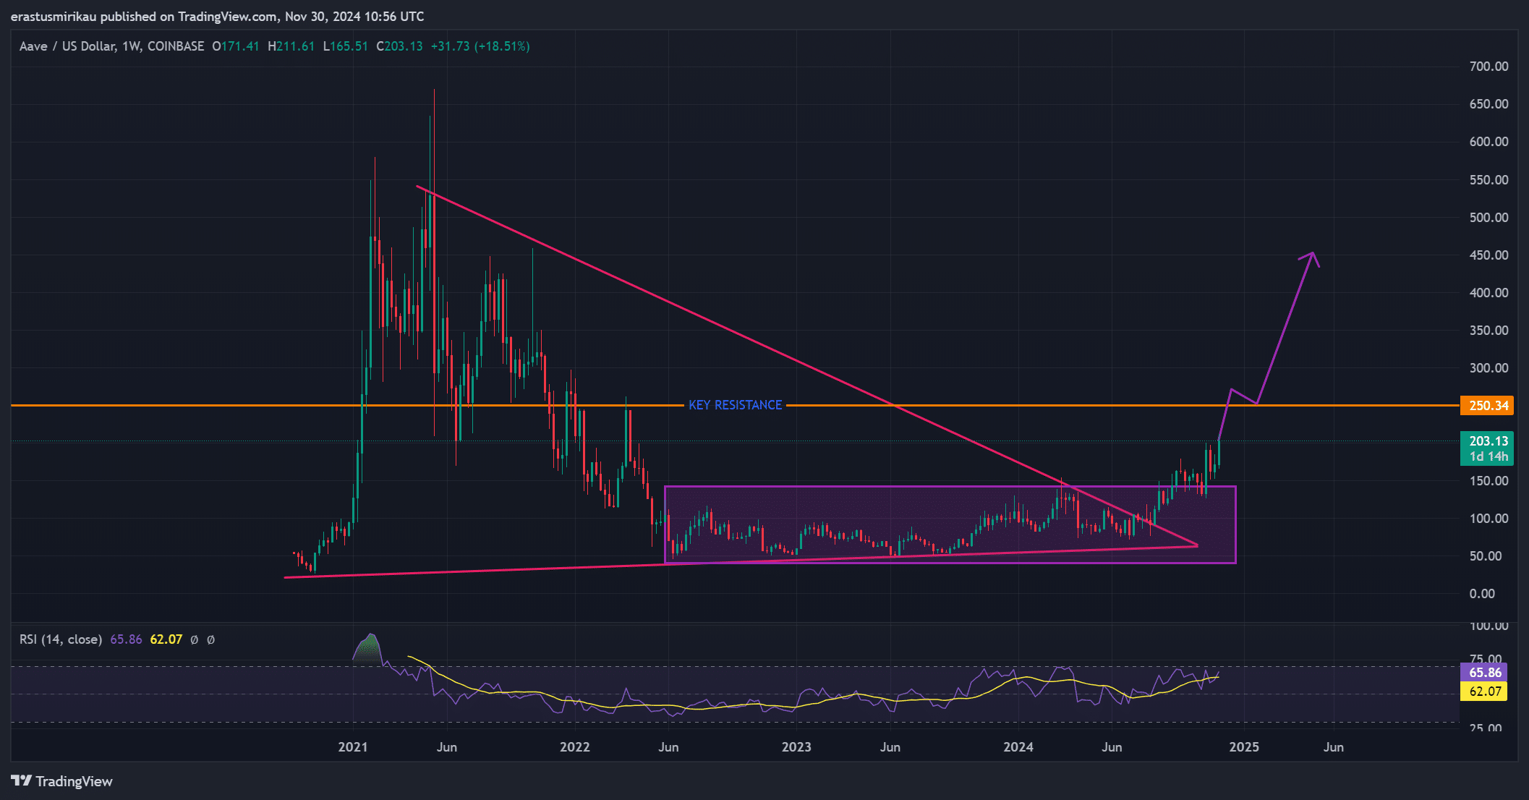
Task: Click the +31.73 (+18.51%) change value
Action: tap(480, 46)
